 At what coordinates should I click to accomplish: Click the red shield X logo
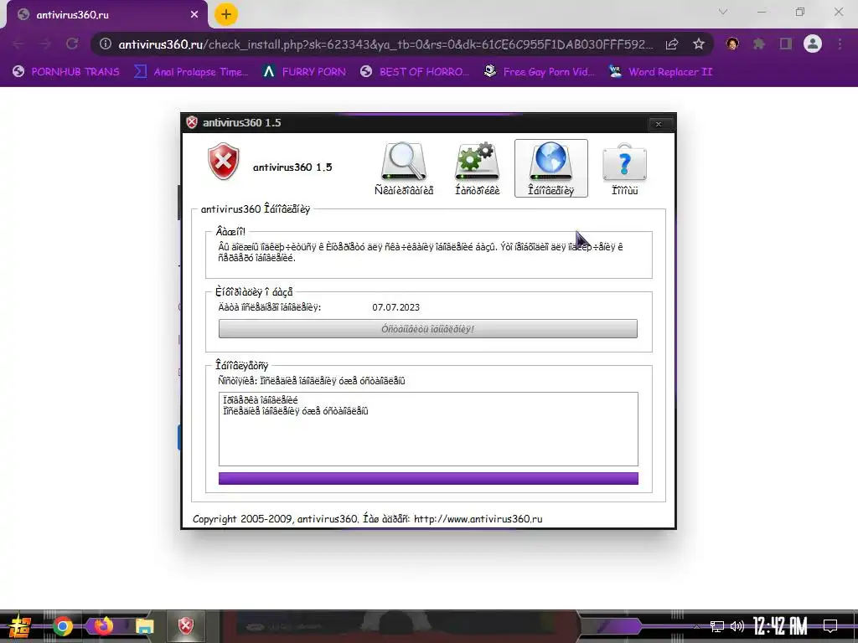tap(223, 162)
